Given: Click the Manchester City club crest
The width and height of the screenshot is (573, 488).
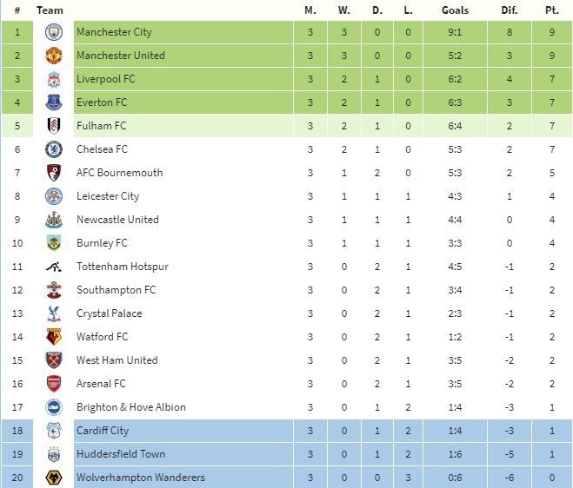Looking at the screenshot, I should [x=54, y=32].
